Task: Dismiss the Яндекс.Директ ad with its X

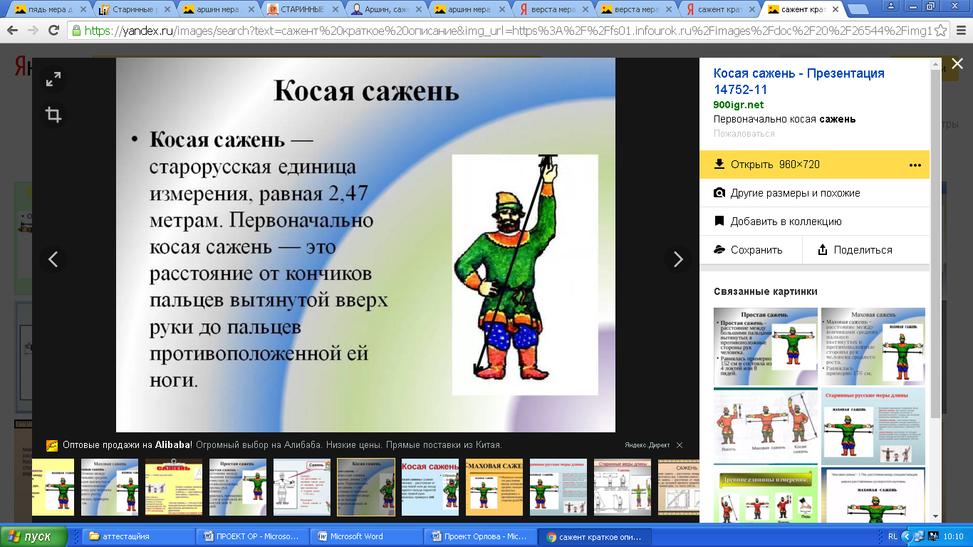Action: [x=680, y=445]
